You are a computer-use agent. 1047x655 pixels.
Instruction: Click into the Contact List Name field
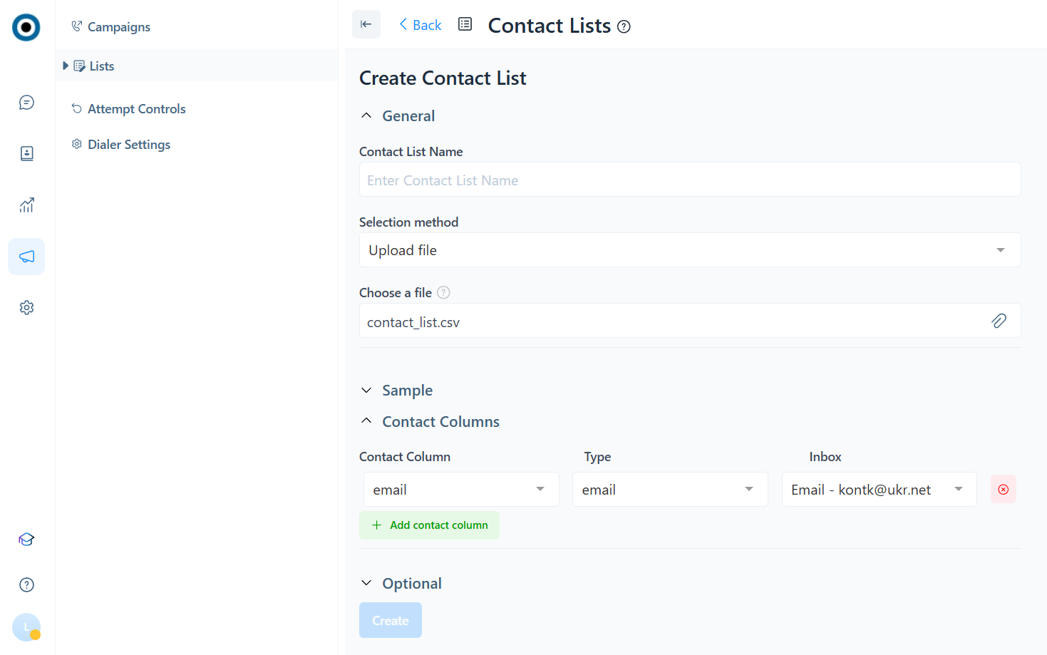click(x=689, y=180)
